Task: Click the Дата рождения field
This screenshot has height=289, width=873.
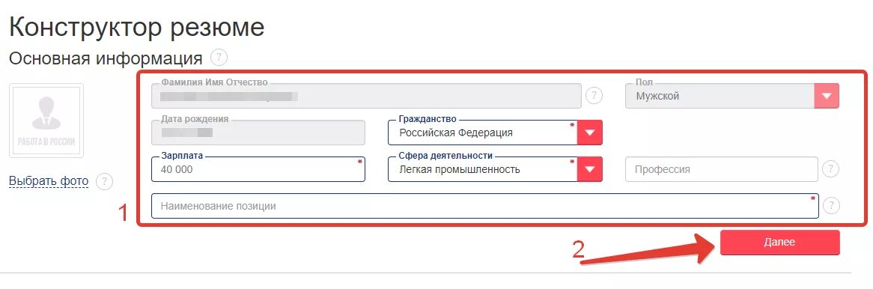Action: click(x=258, y=133)
